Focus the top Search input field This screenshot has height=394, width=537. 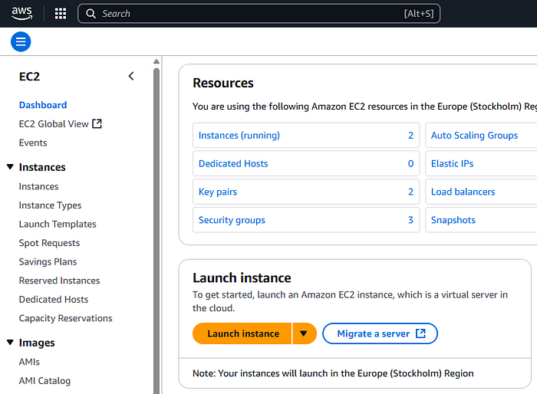[x=259, y=14]
